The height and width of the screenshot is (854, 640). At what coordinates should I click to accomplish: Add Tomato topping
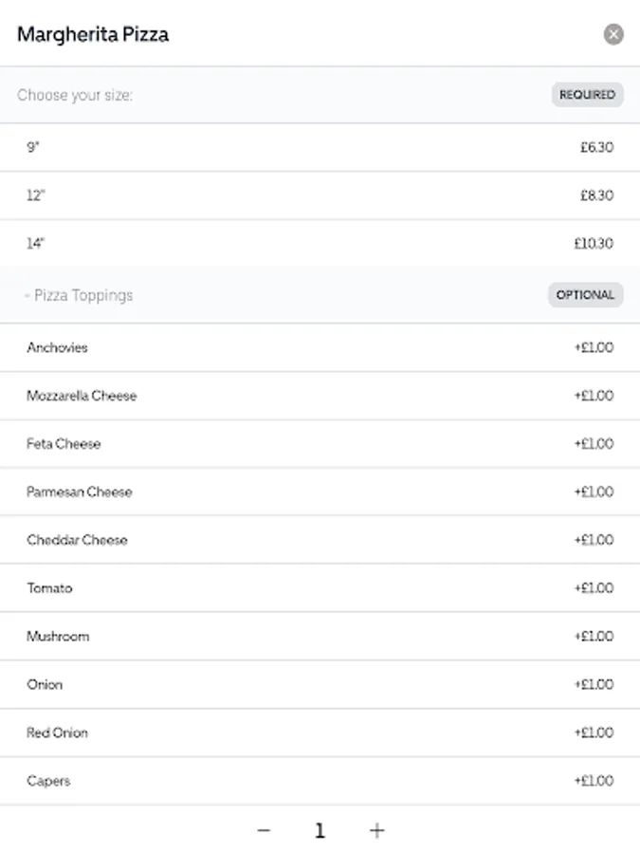pyautogui.click(x=320, y=588)
